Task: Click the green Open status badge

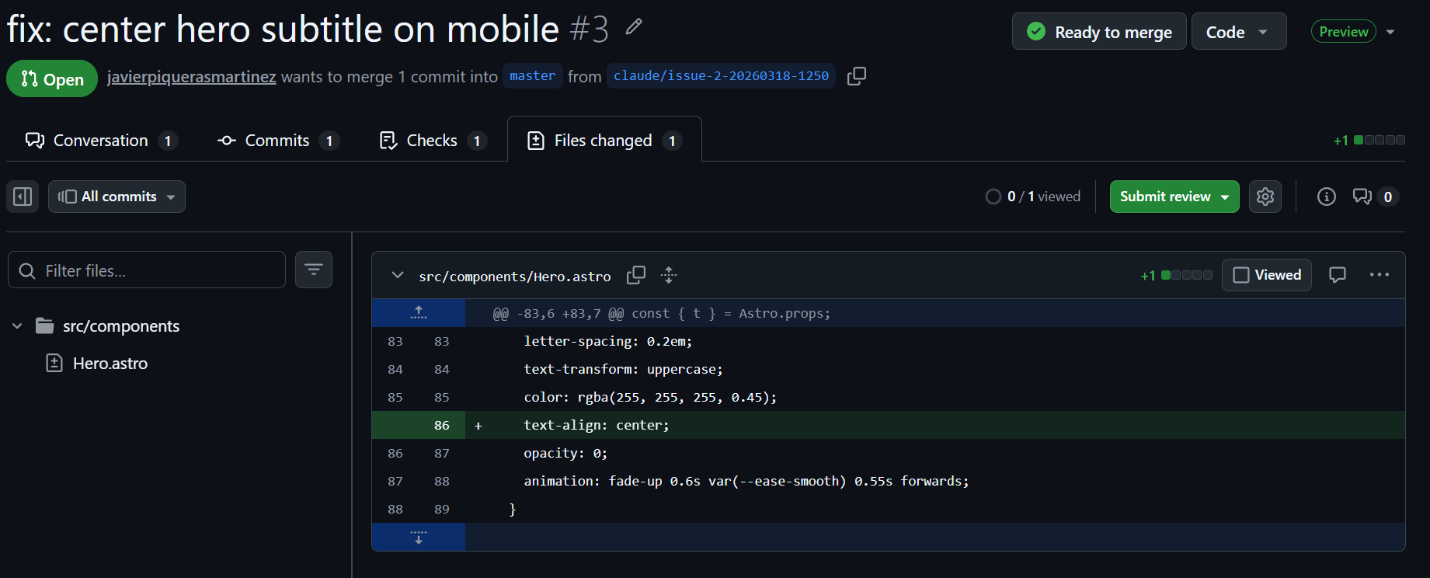Action: click(x=52, y=79)
